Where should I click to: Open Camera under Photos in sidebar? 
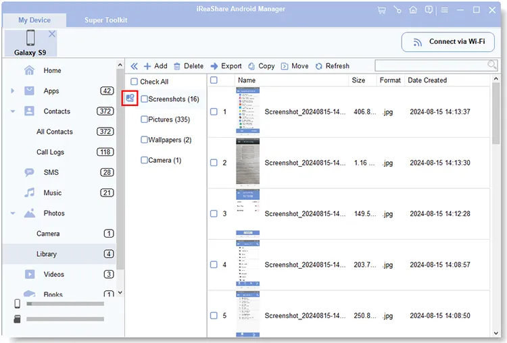coord(48,234)
